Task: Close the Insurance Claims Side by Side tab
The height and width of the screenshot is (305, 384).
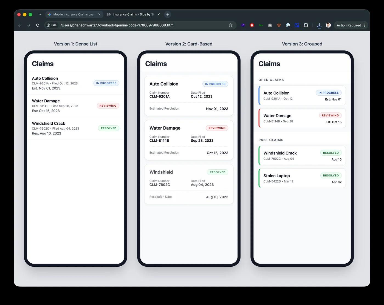Action: (159, 15)
